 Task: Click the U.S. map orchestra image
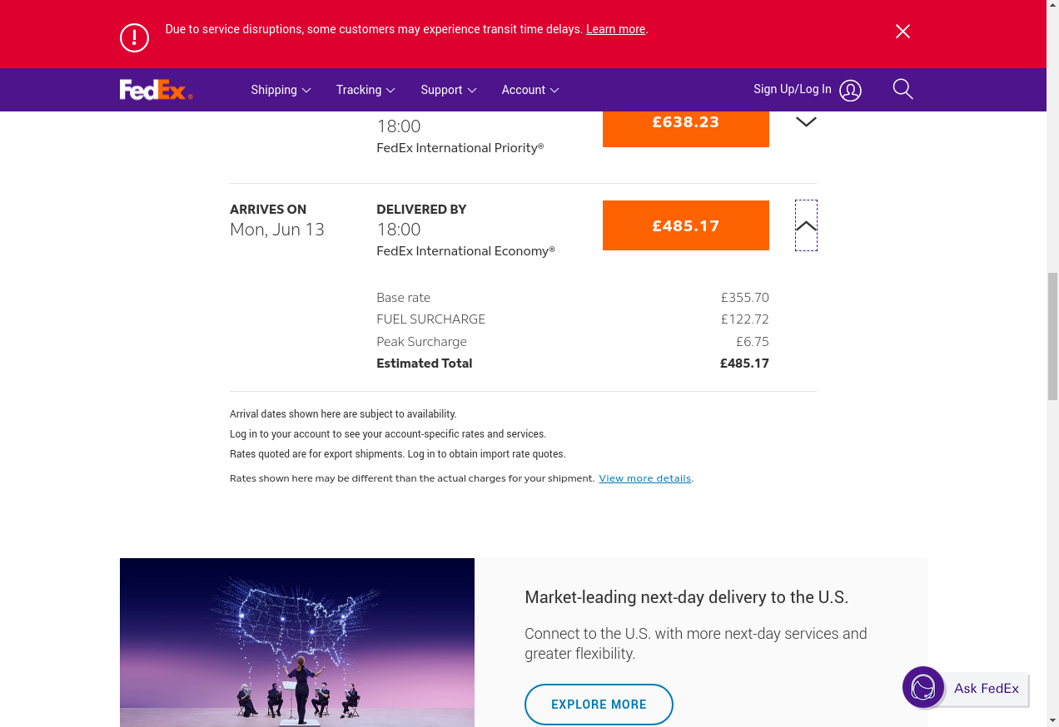pyautogui.click(x=297, y=642)
